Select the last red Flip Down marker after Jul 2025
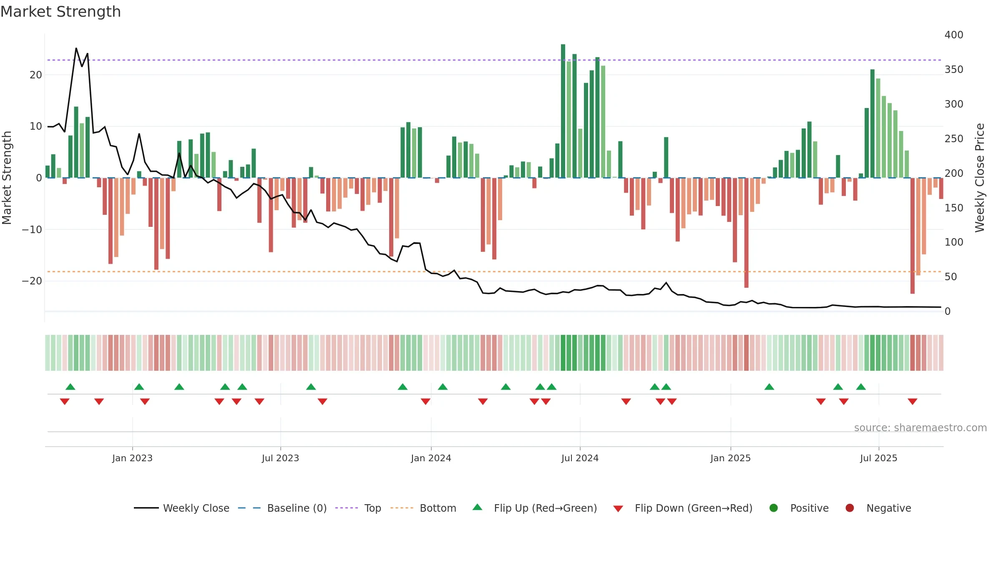This screenshot has width=1001, height=563. (x=913, y=402)
